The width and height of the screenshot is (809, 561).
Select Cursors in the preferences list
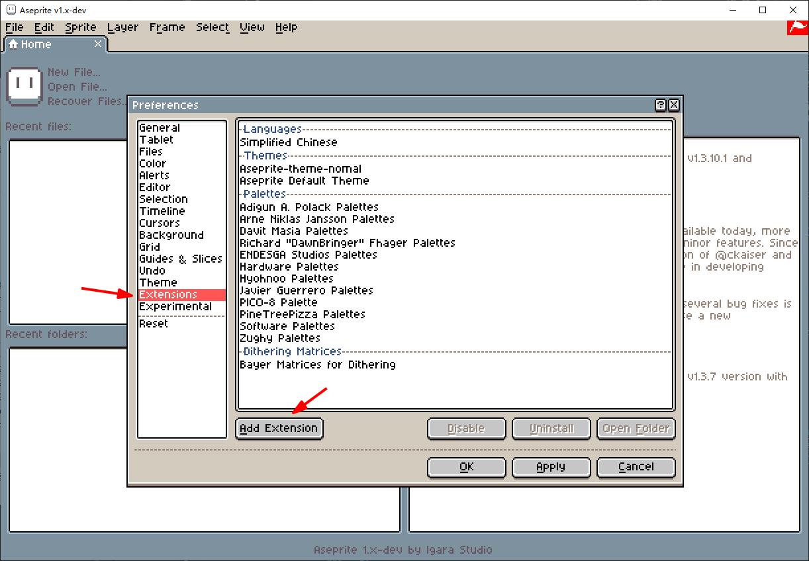point(182,223)
